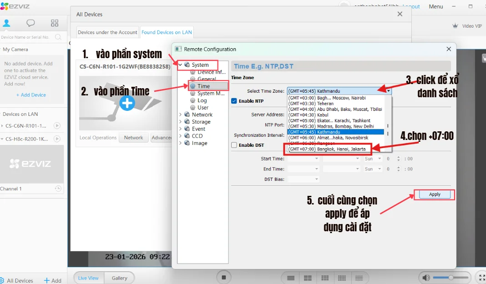486x284 pixels.
Task: Switch to Live View mode toggle
Action: pyautogui.click(x=89, y=278)
